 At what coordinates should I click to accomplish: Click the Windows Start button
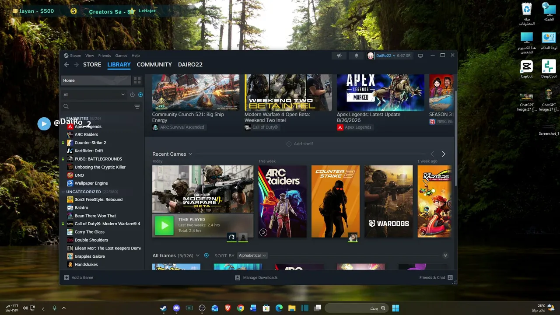395,308
